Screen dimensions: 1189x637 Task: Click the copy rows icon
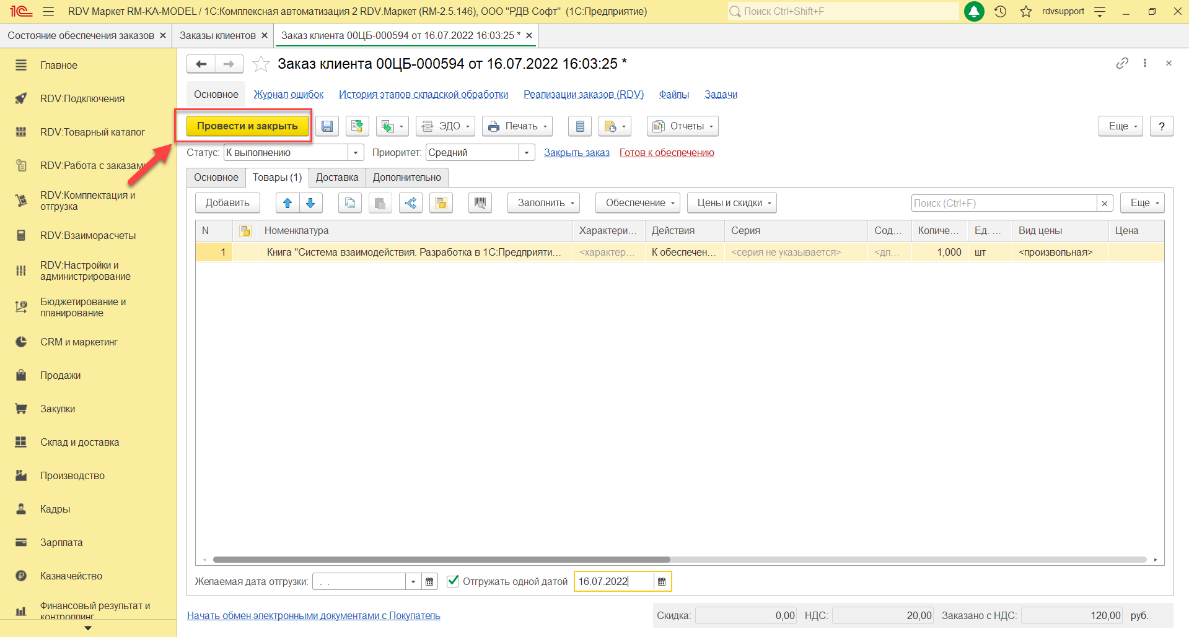350,203
